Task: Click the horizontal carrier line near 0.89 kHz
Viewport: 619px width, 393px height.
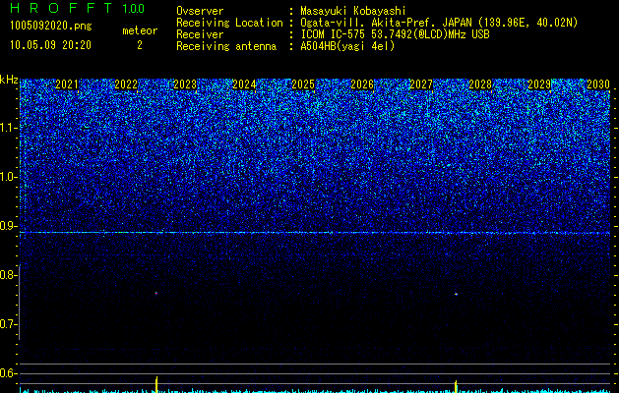Action: [x=315, y=233]
